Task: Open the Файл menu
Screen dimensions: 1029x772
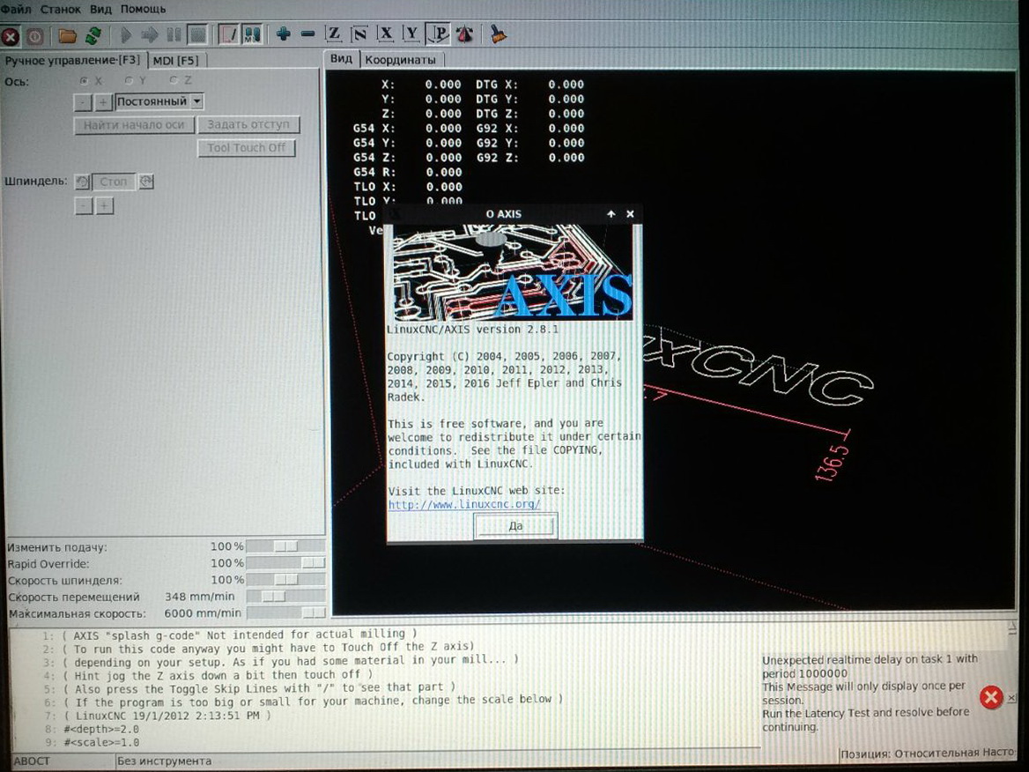Action: [x=17, y=9]
